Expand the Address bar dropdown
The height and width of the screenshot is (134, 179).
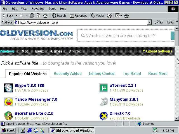[149, 22]
